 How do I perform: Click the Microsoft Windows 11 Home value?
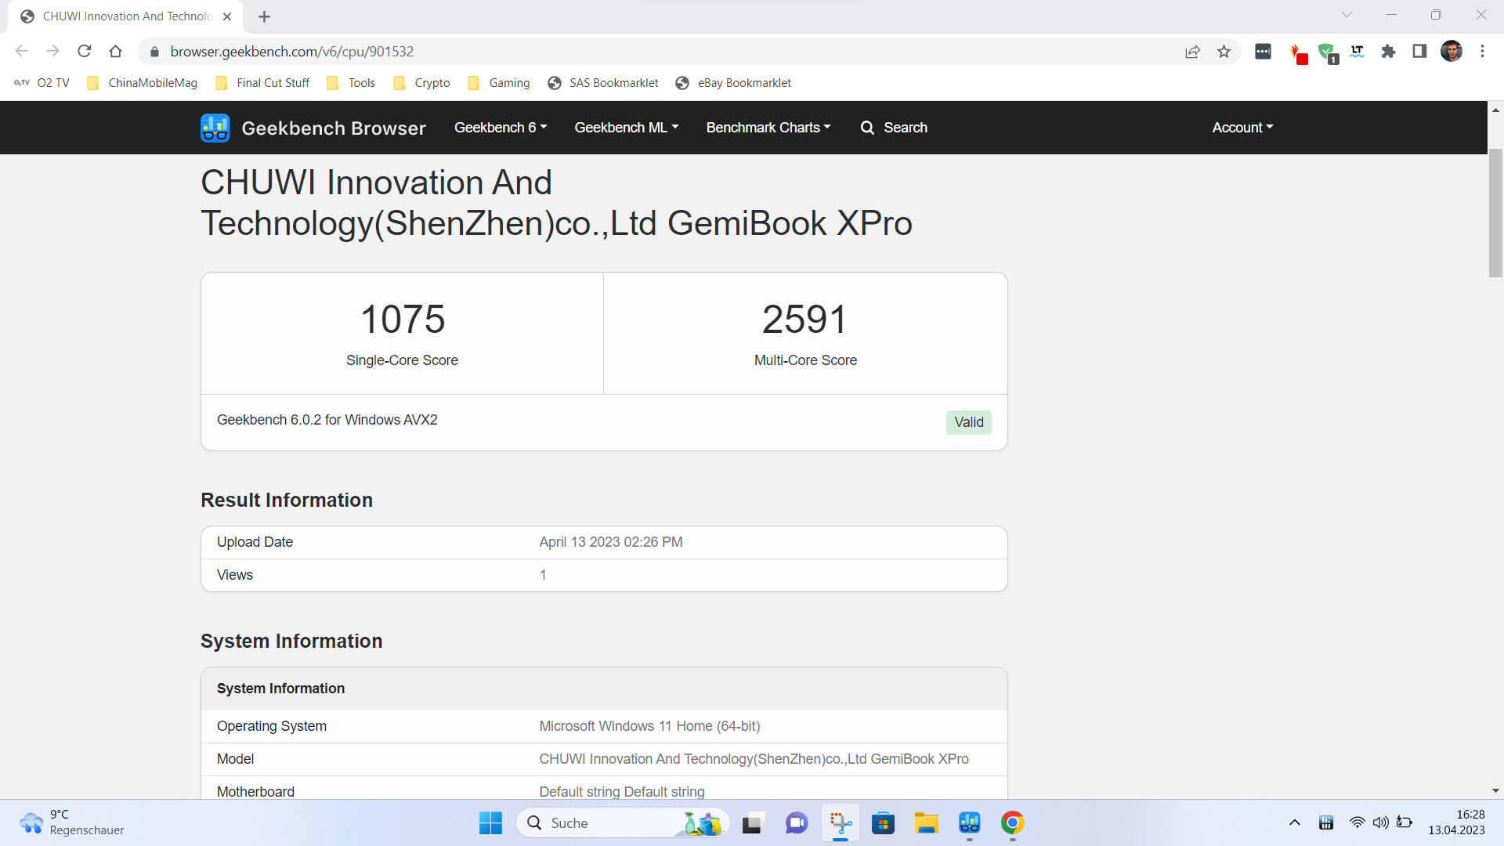(x=649, y=726)
